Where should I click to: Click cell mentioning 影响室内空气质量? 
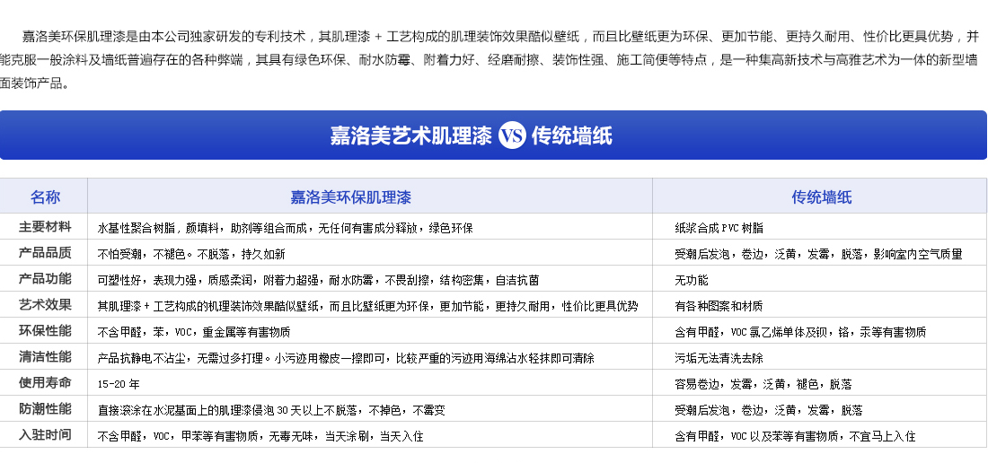[818, 254]
